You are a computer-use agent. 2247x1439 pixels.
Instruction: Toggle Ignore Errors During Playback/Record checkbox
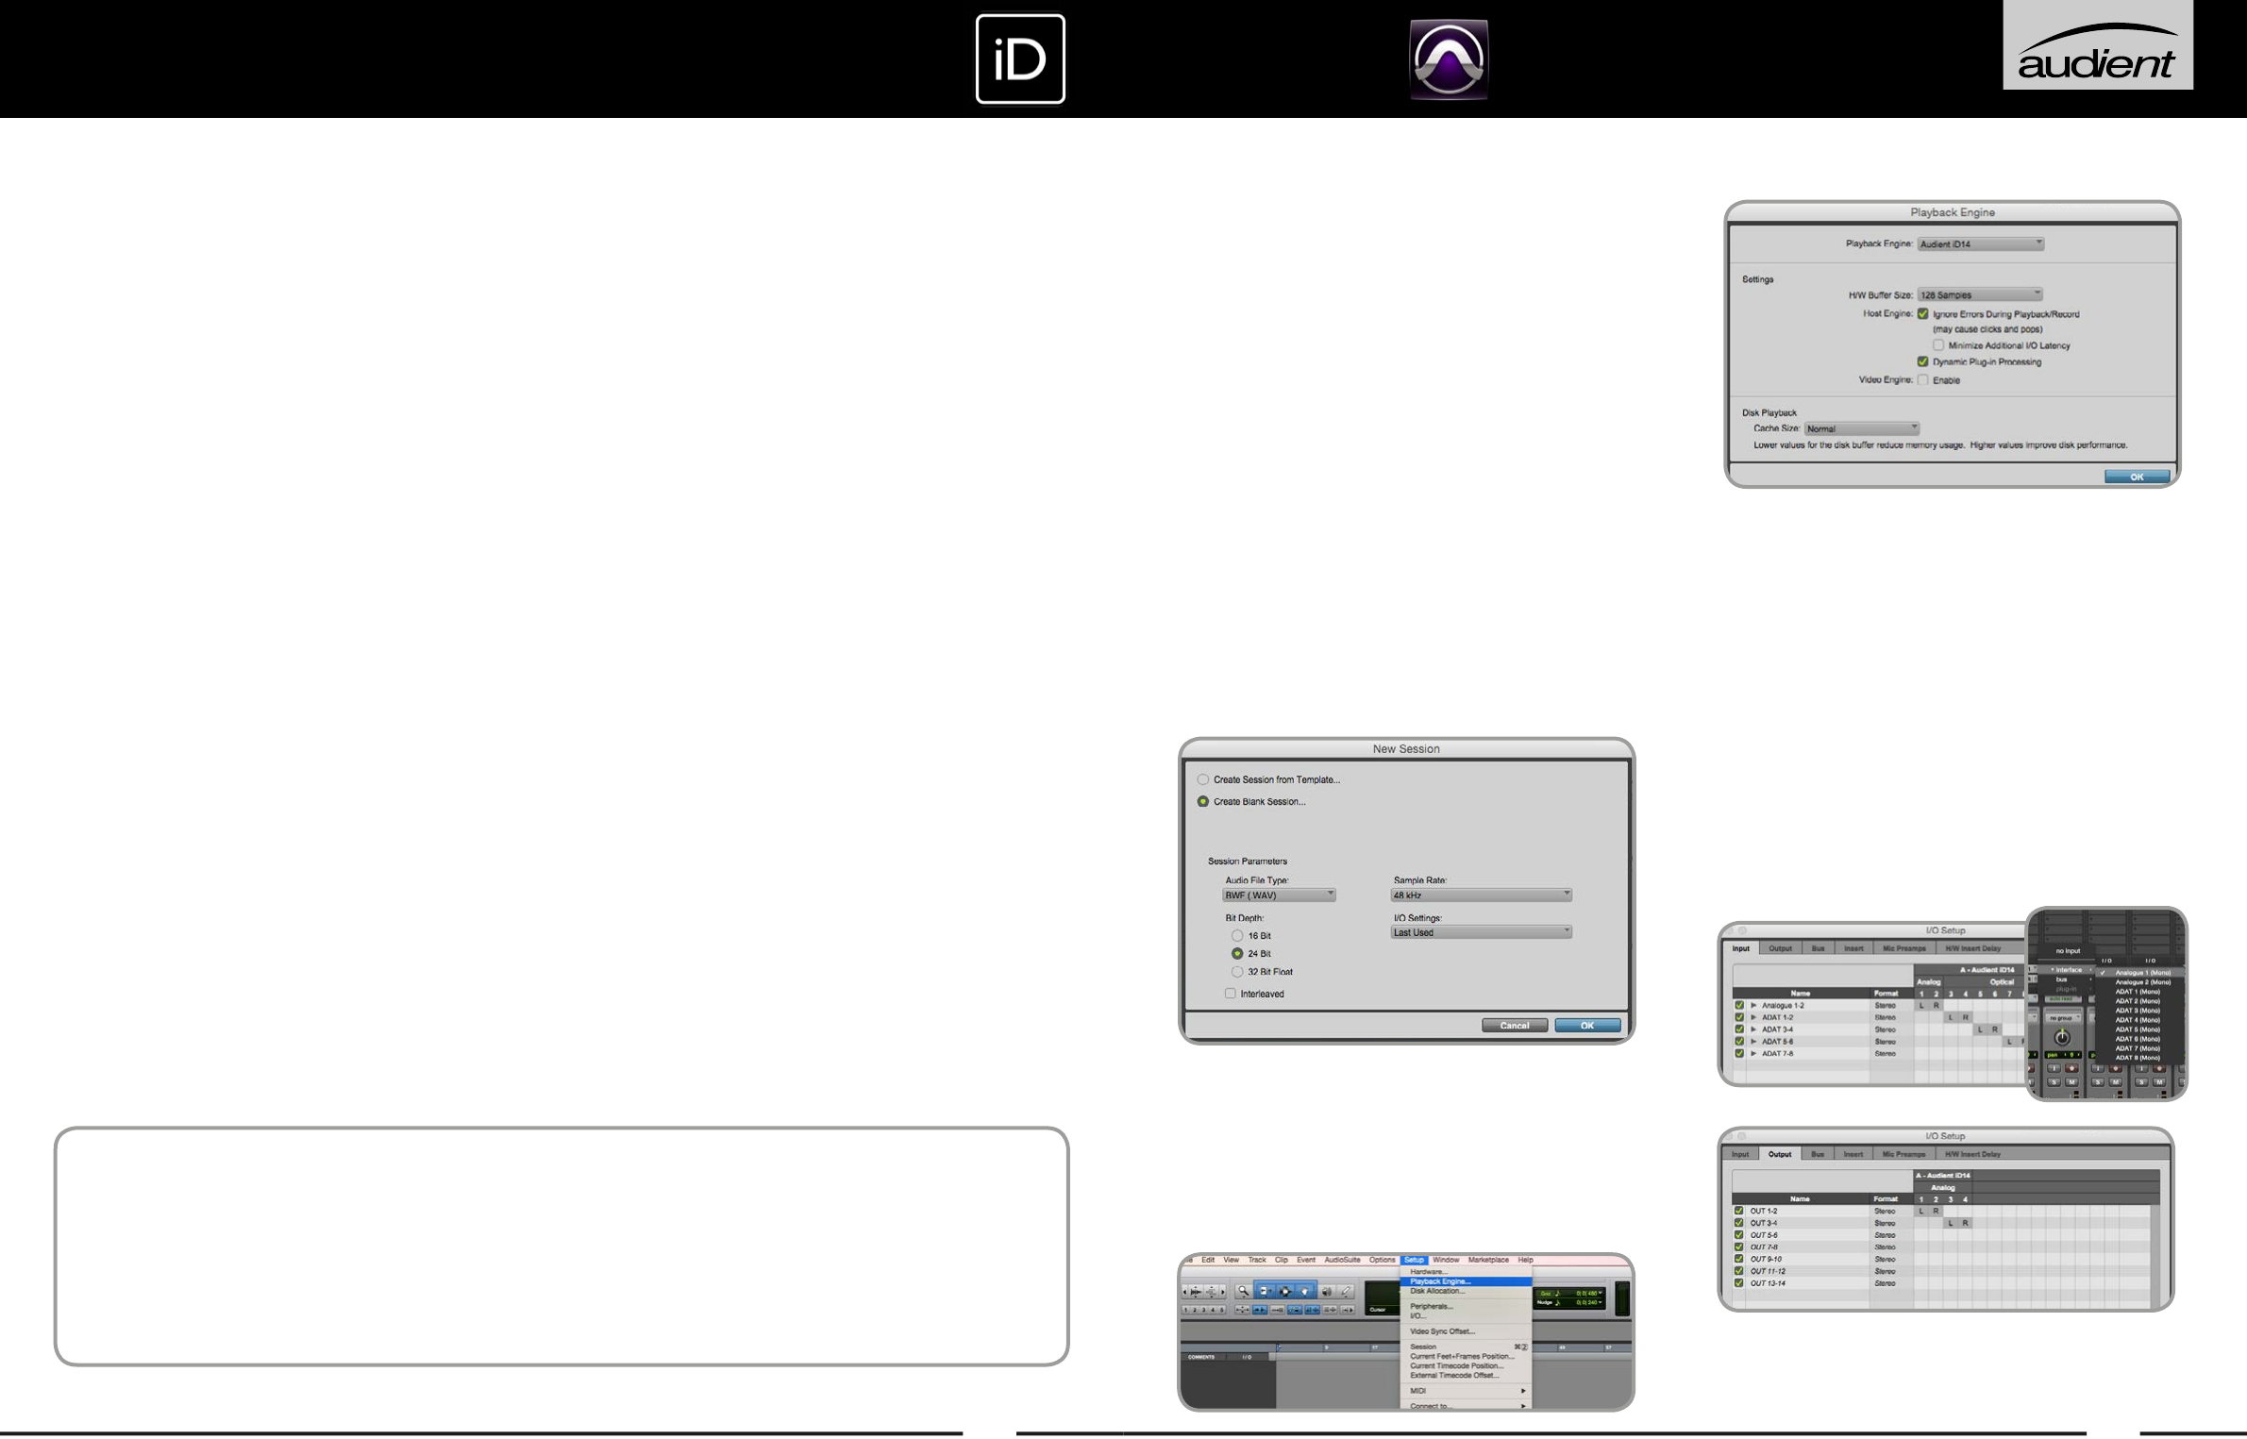pos(1922,314)
